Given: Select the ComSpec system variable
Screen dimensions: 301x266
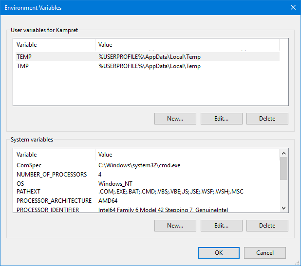Looking at the screenshot, I should pos(148,165).
